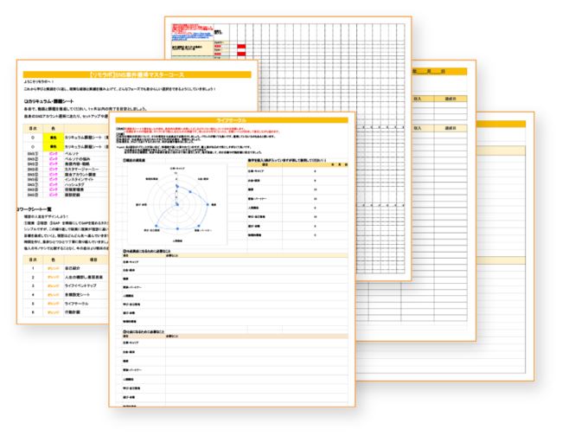
Task: Open the ライフサークル sheet thumbnail in front
Action: [232, 260]
